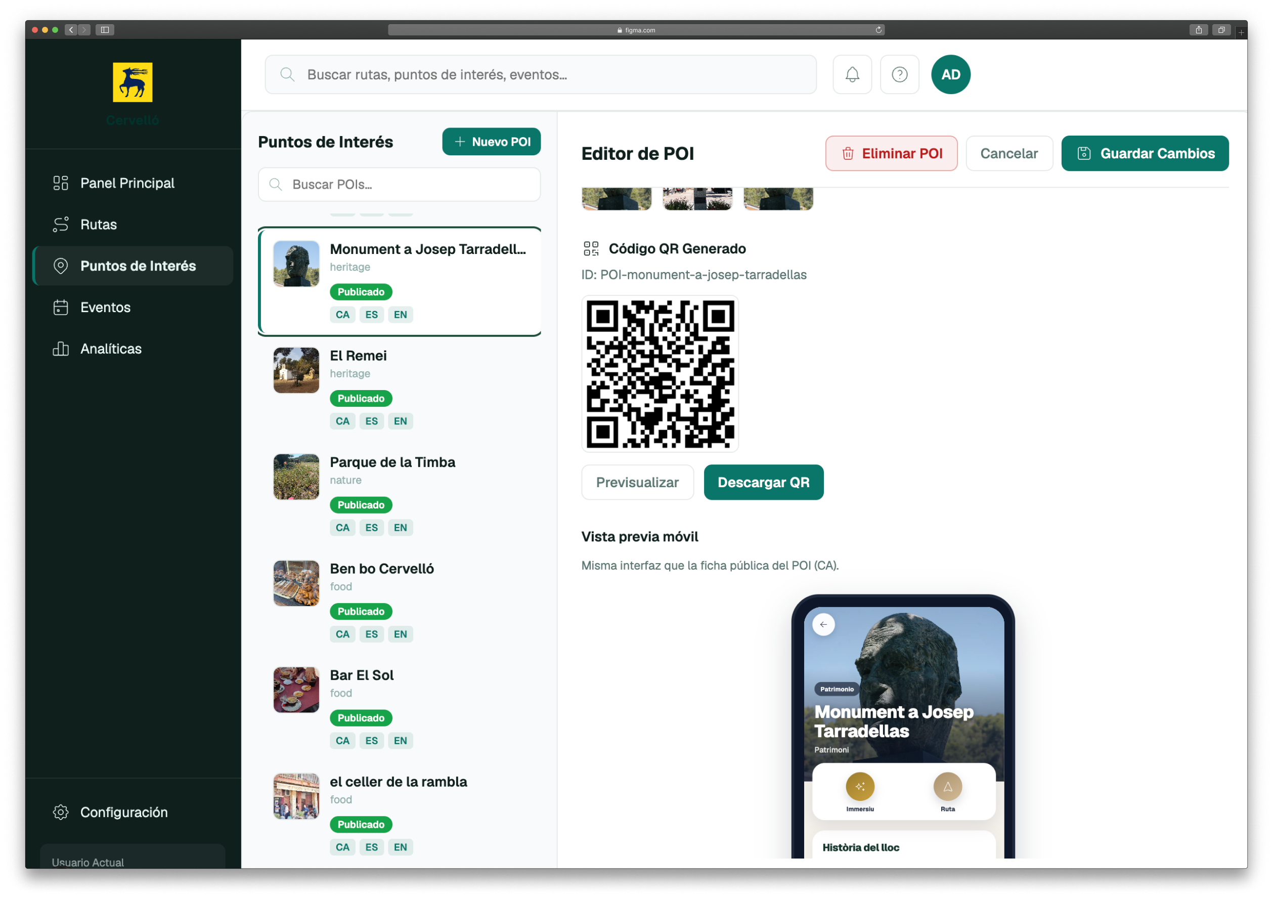Click Cancelar in the POI editor
The height and width of the screenshot is (899, 1273).
pyautogui.click(x=1008, y=154)
